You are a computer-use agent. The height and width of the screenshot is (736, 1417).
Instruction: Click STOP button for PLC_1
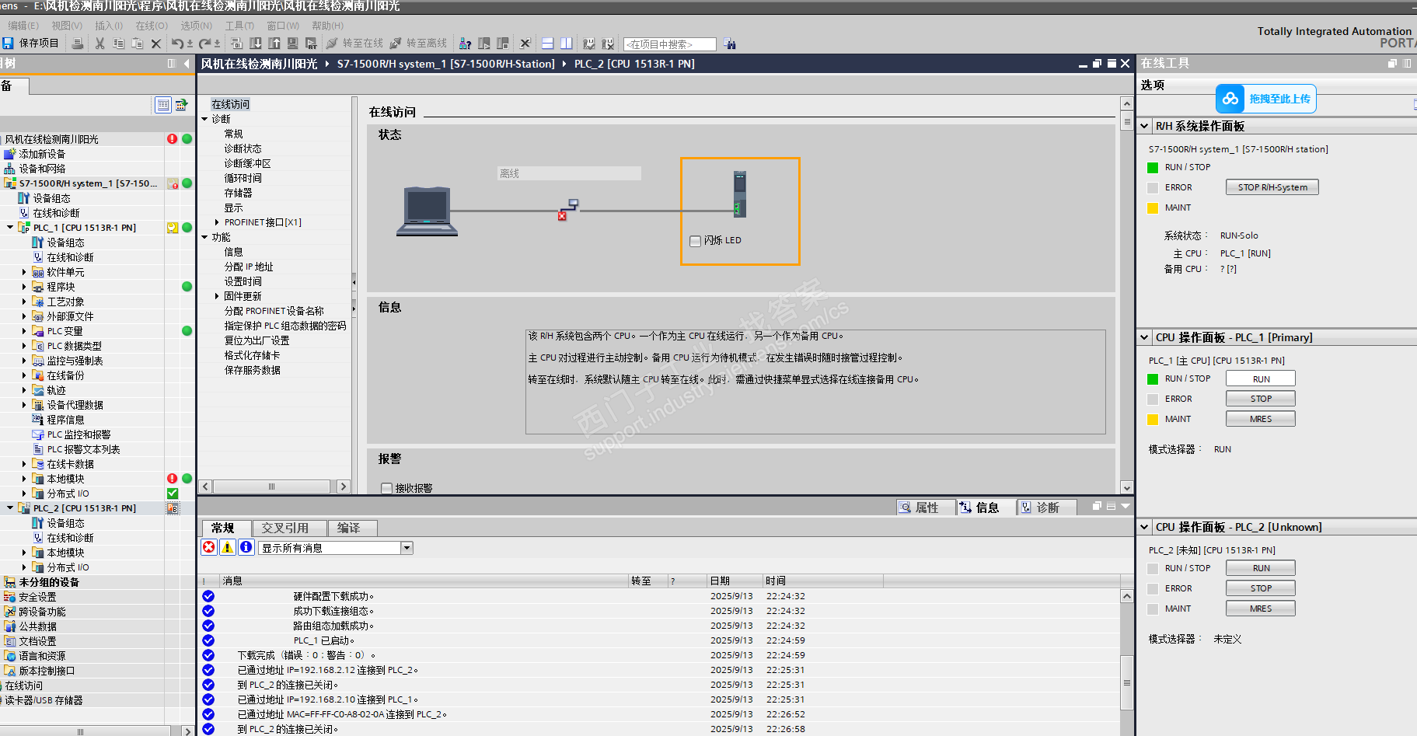[x=1261, y=399]
